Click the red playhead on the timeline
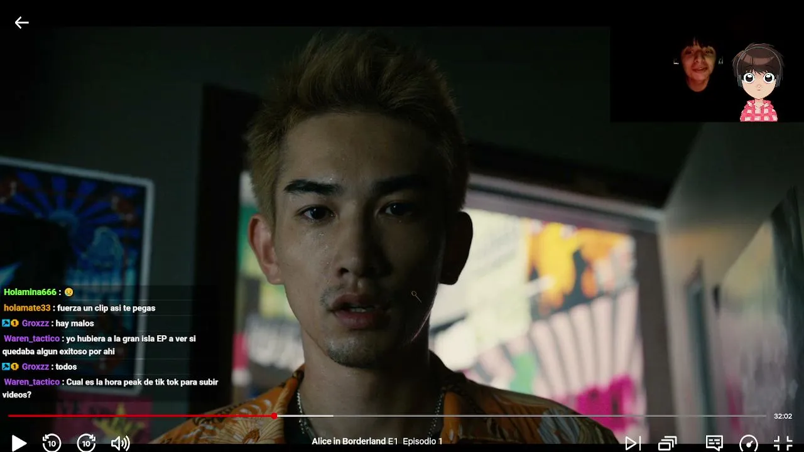804x452 pixels. coord(274,416)
